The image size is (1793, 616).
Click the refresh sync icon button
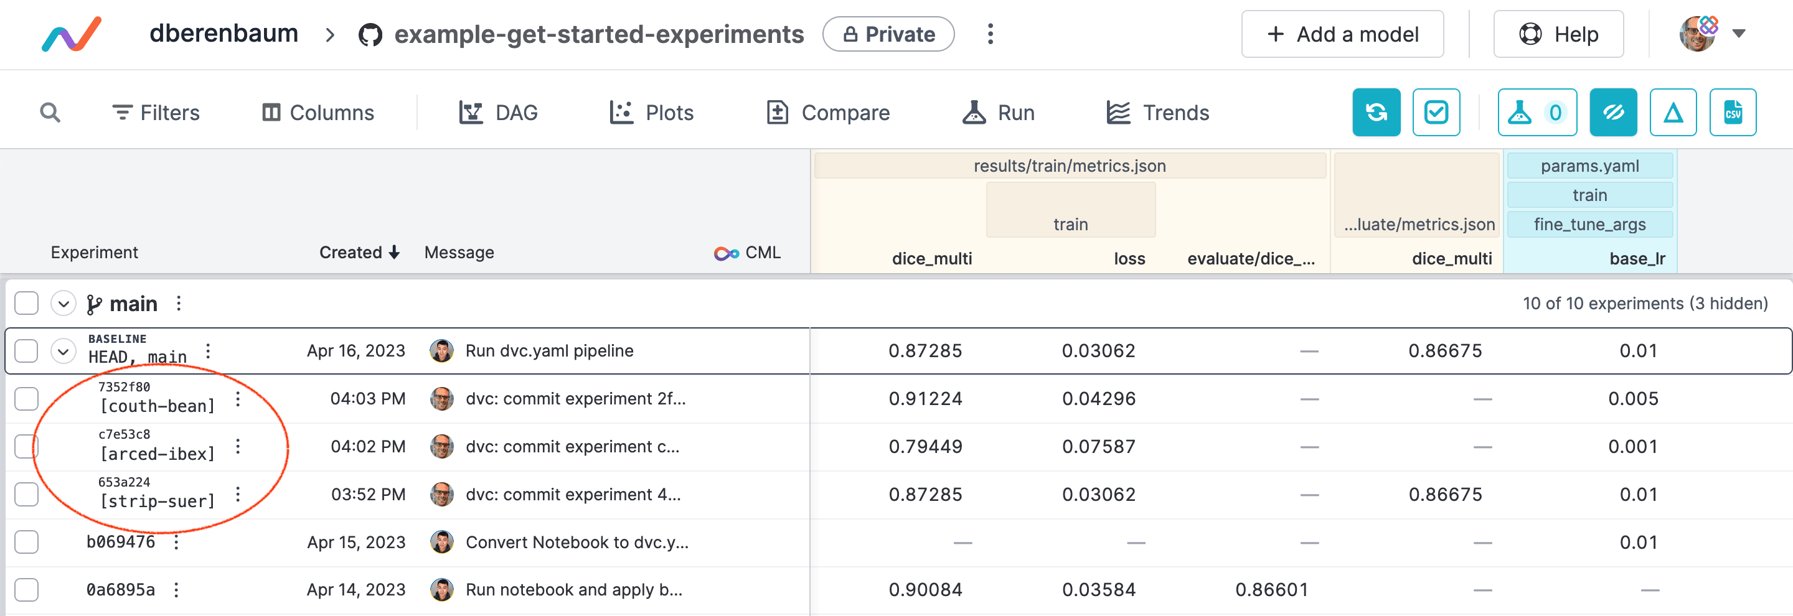click(x=1375, y=113)
